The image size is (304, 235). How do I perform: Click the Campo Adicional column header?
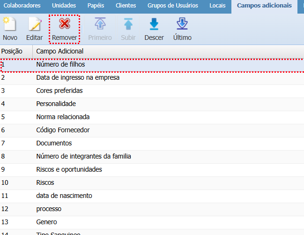(60, 51)
